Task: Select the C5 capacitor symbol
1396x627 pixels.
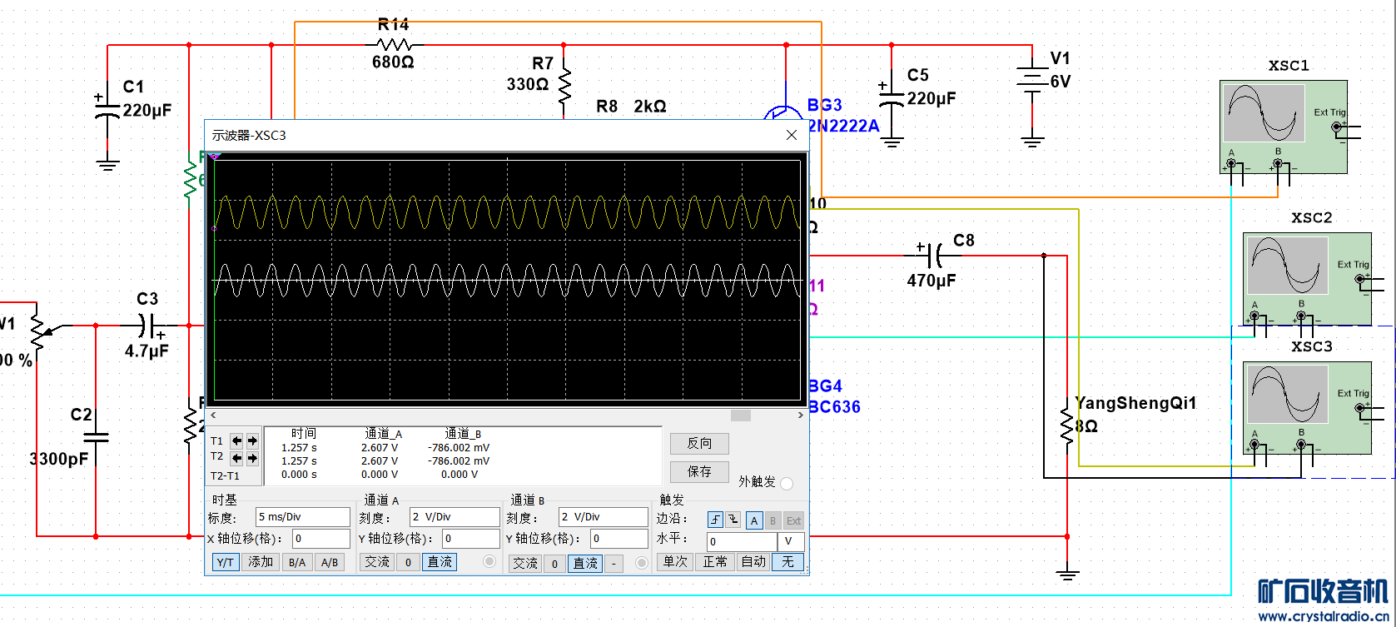Action: coord(892,97)
